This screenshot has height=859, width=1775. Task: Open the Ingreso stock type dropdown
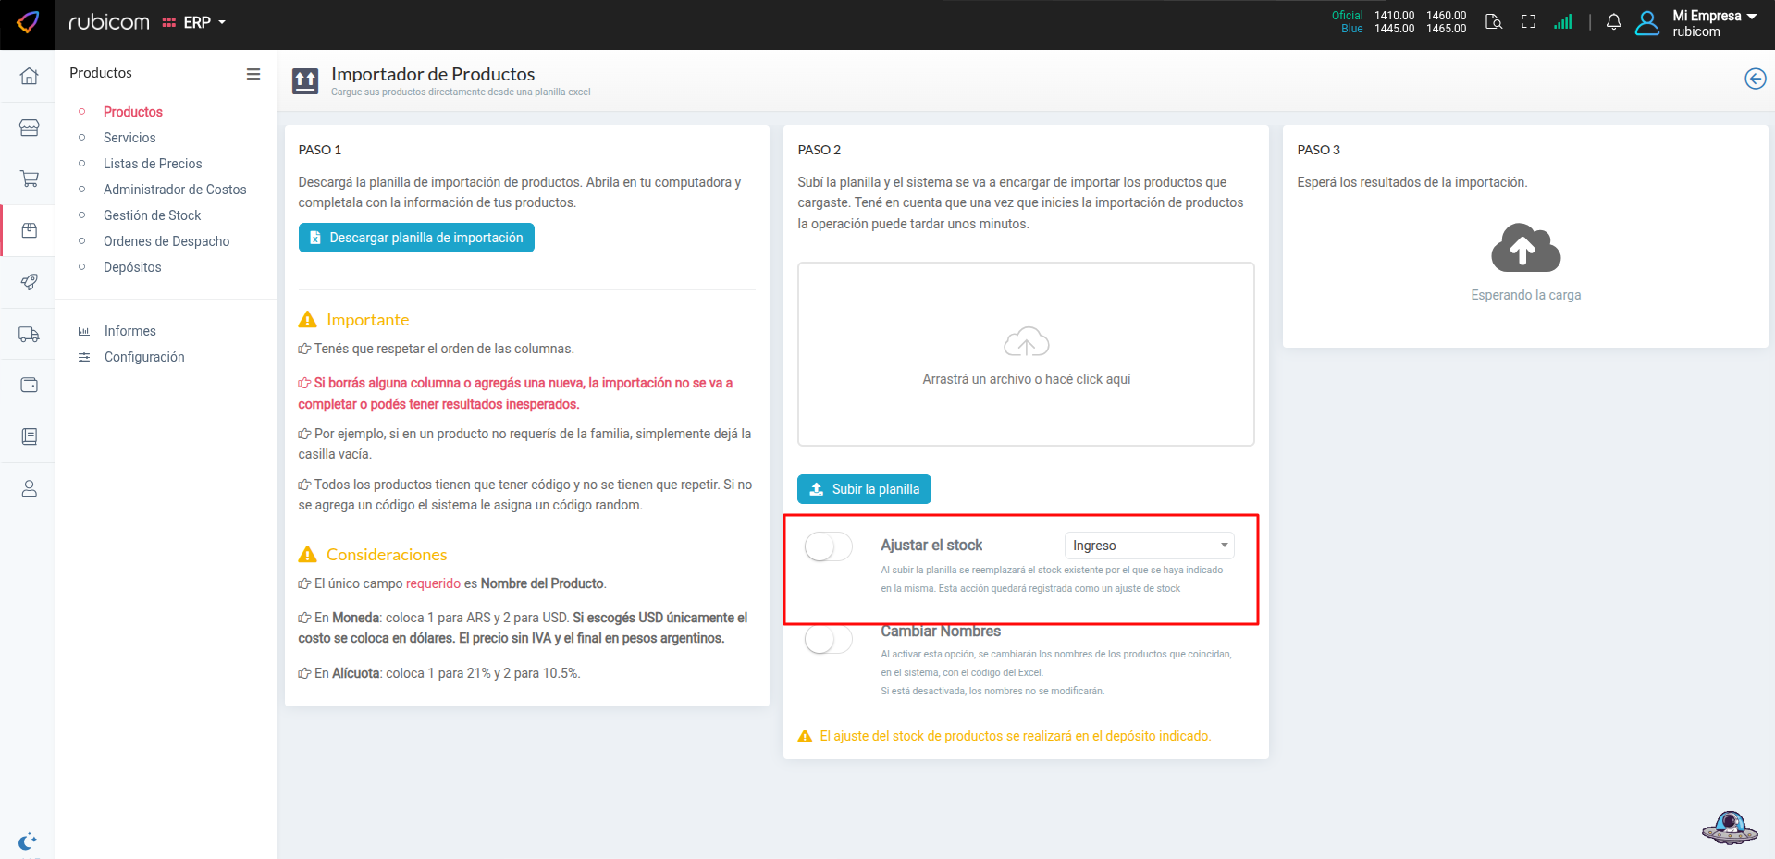[1149, 546]
